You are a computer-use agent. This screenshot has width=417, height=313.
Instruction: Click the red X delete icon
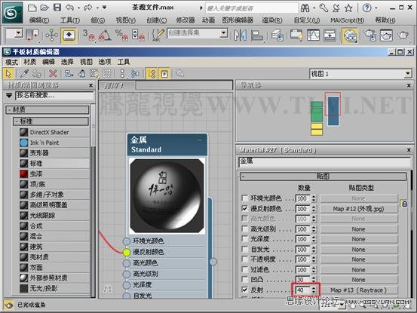[53, 73]
